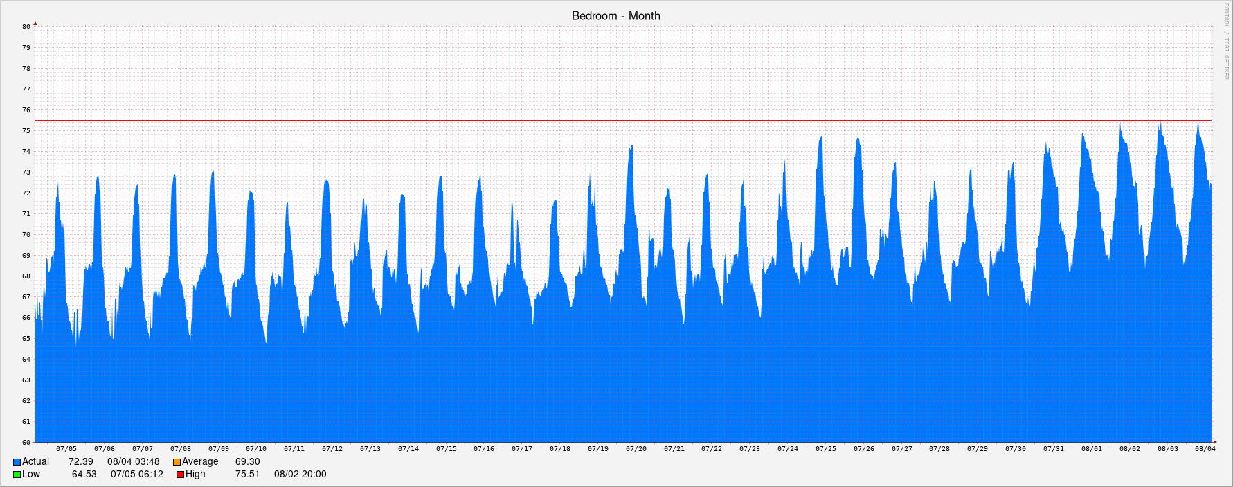Image resolution: width=1233 pixels, height=487 pixels.
Task: Click the orange Average legend swatch
Action: (177, 462)
